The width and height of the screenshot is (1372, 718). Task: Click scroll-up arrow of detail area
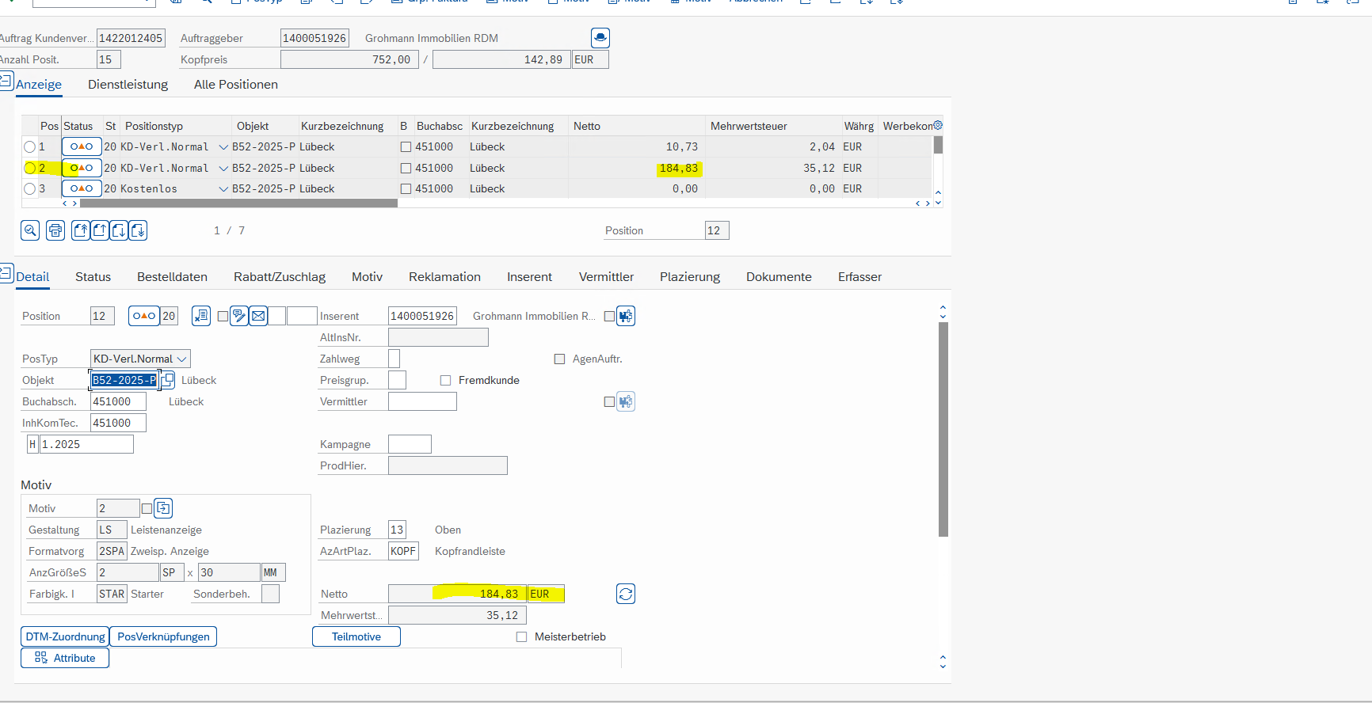click(943, 308)
